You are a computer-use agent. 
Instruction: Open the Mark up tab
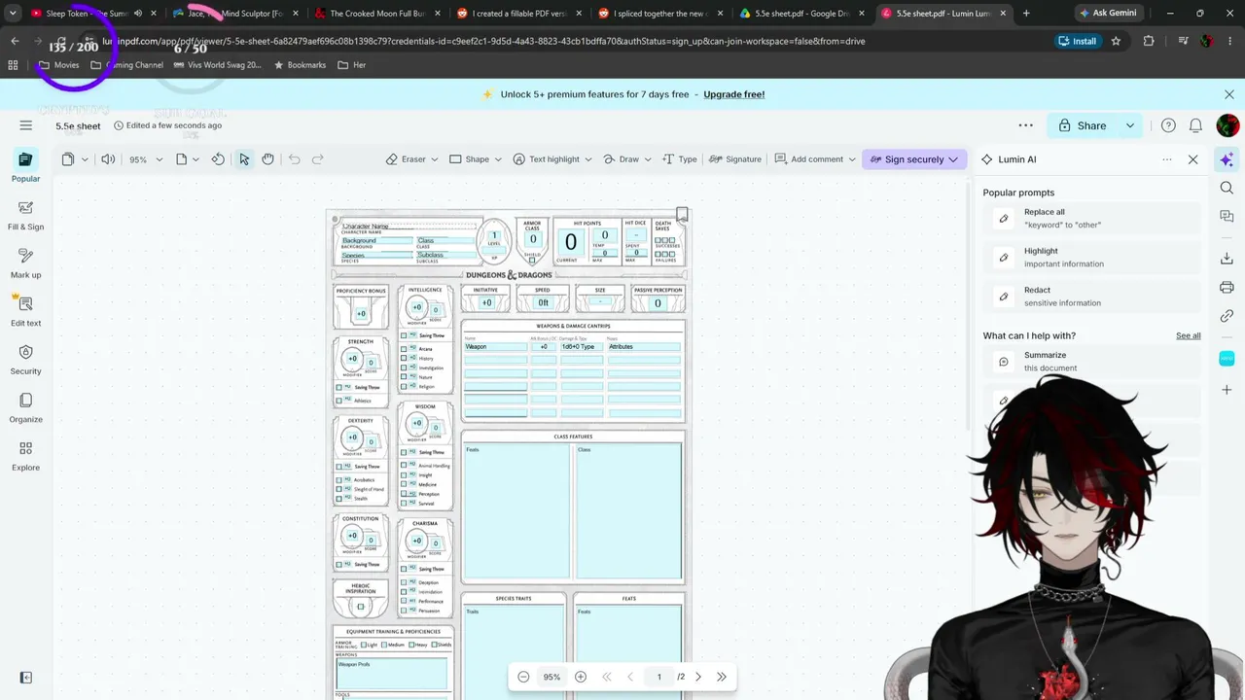coord(26,263)
